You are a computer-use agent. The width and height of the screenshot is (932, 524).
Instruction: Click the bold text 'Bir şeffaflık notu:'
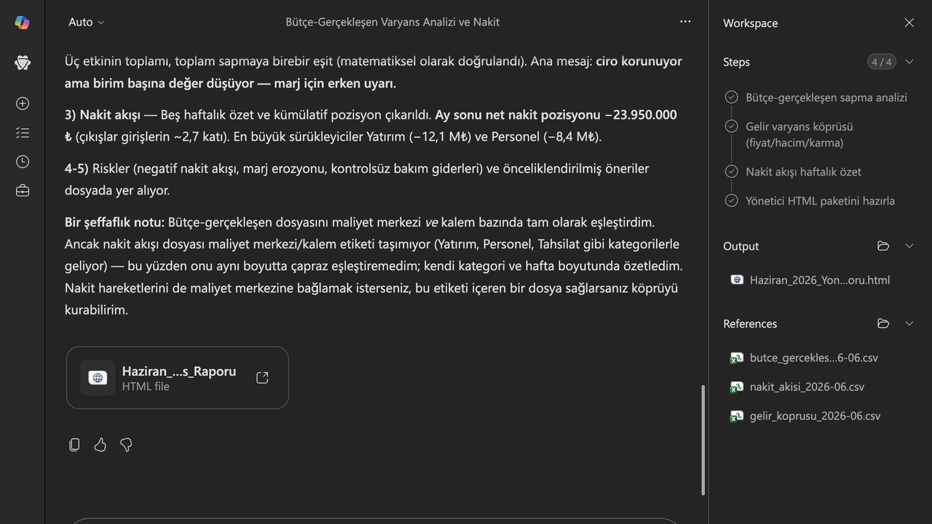[115, 222]
